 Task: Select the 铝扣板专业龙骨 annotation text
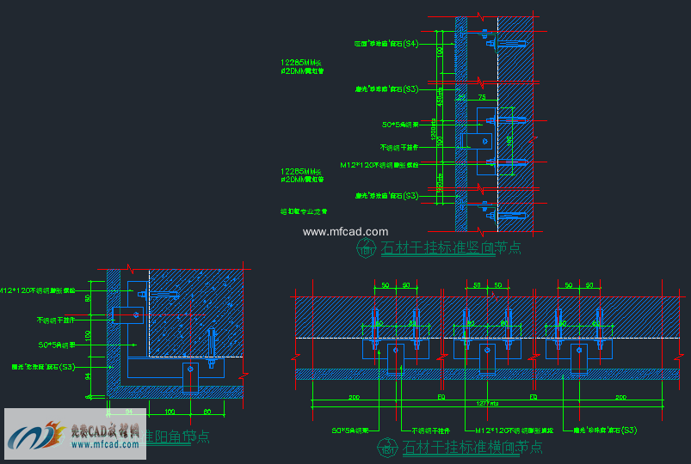tap(304, 211)
